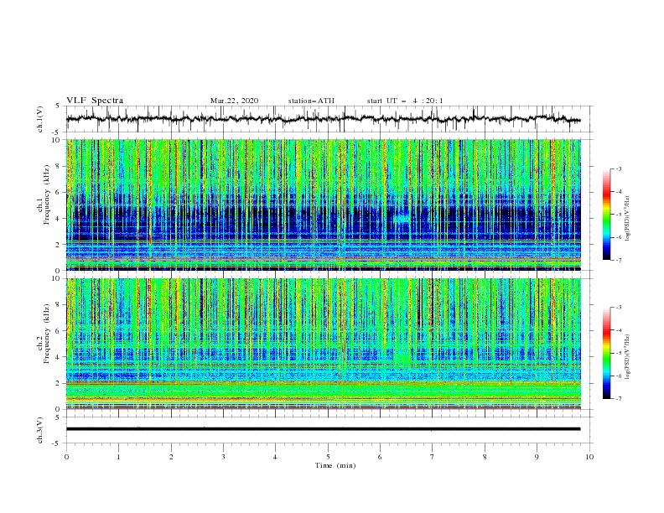The height and width of the screenshot is (513, 664).
Task: Click the ch.1(V) waveform trace
Action: click(x=324, y=119)
